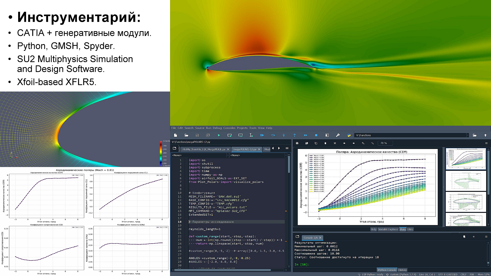491x276 pixels.
Task: Open the Consoles menu
Action: (x=229, y=128)
